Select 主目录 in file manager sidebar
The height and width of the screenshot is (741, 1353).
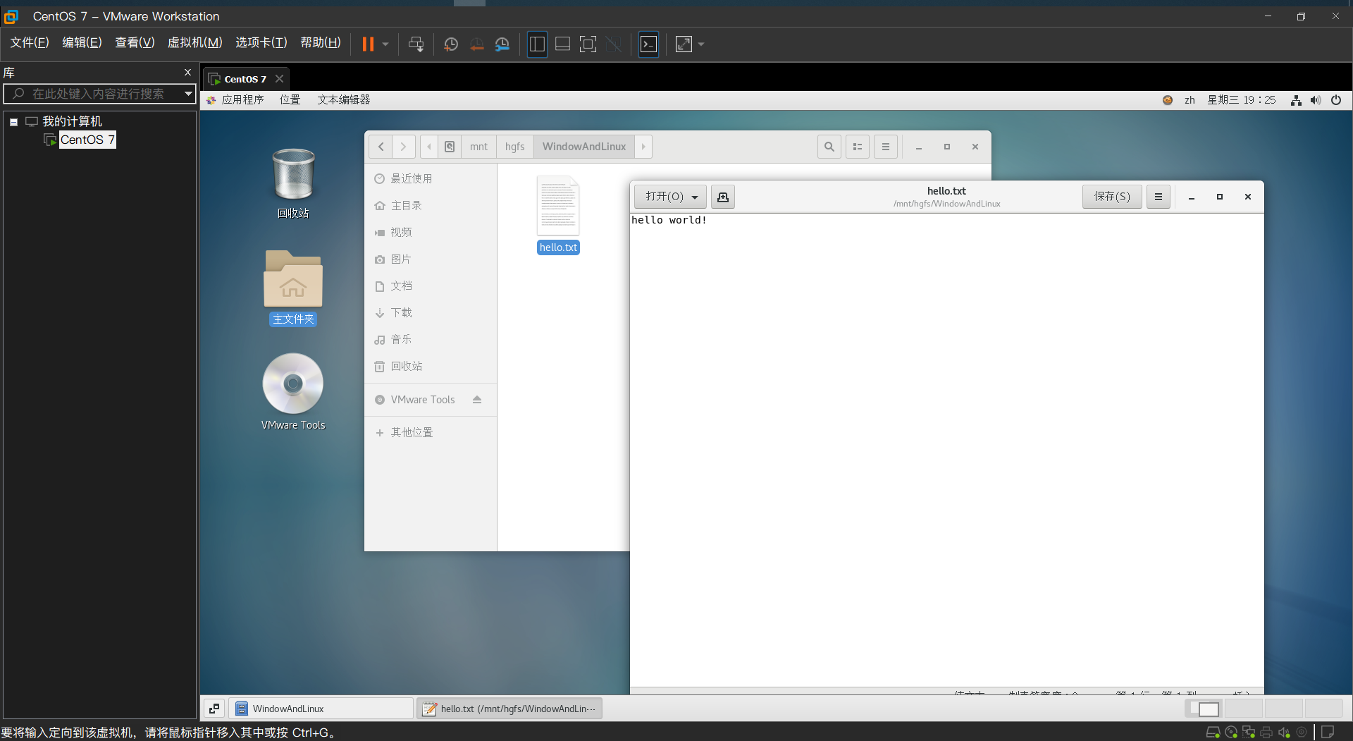[431, 206]
